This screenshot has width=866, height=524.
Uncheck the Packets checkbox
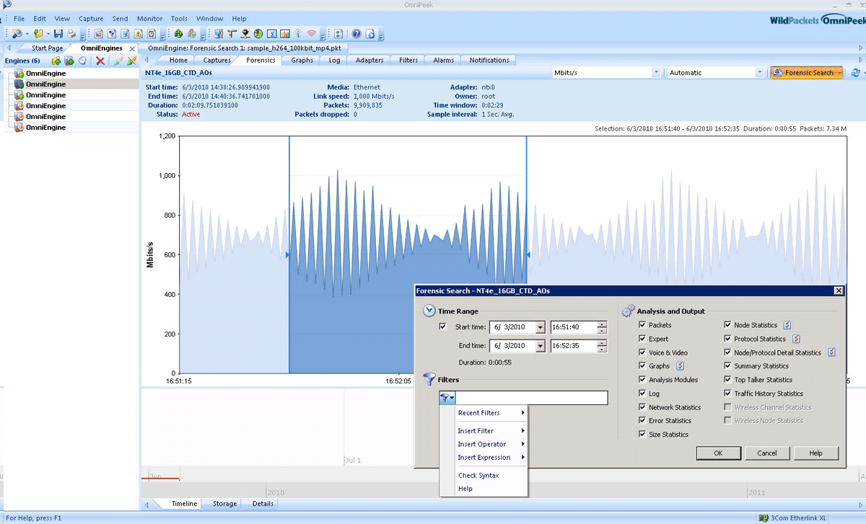[642, 325]
